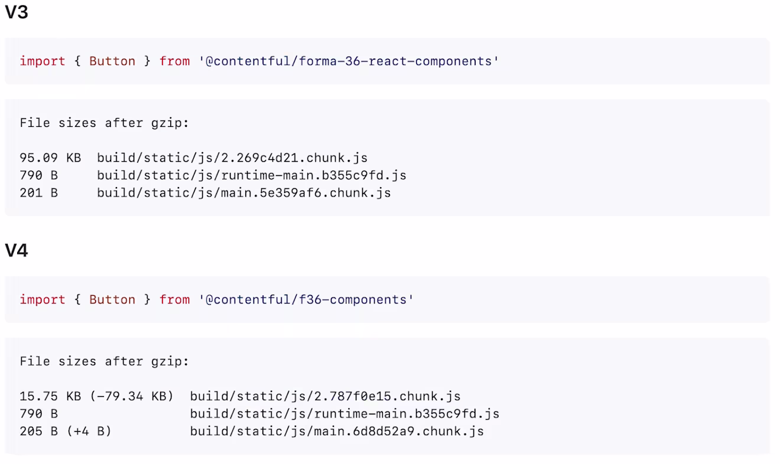Click runtime-main.b355c9fd.js path in V4 output
The width and height of the screenshot is (780, 464).
345,414
